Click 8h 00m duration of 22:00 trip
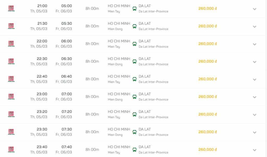Screen dimensions: 267x157 pyautogui.click(x=92, y=44)
